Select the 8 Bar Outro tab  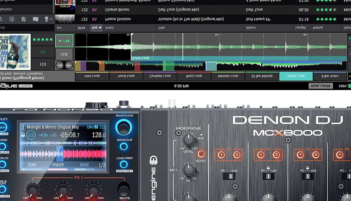tap(330, 76)
